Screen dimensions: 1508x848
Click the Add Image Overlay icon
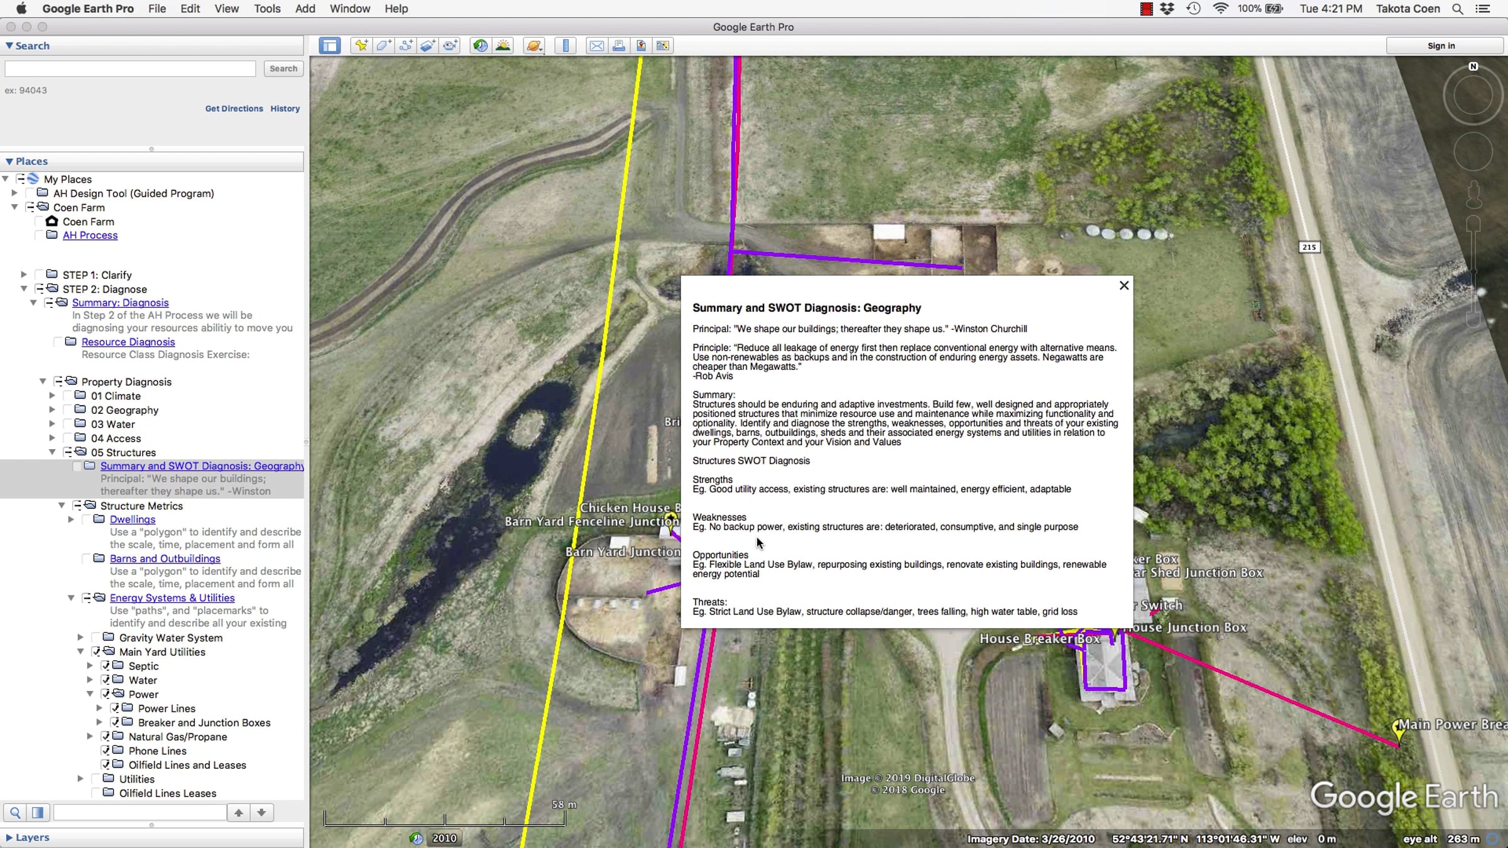point(428,45)
